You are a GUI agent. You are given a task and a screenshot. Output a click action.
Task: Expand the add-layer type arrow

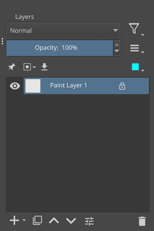pyautogui.click(x=24, y=220)
